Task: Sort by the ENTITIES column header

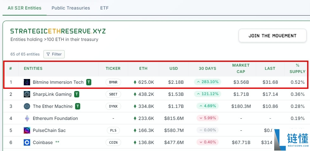Action: 33,69
